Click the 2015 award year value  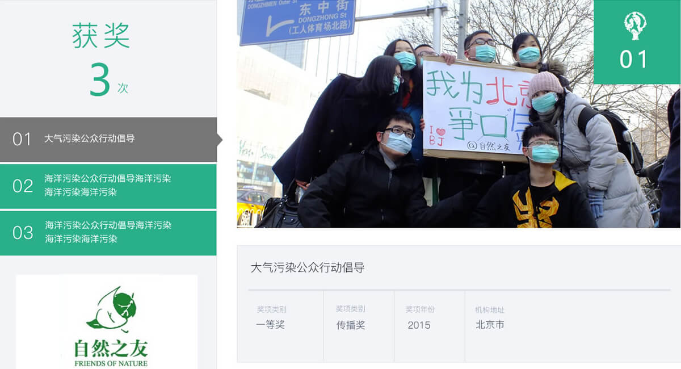419,325
